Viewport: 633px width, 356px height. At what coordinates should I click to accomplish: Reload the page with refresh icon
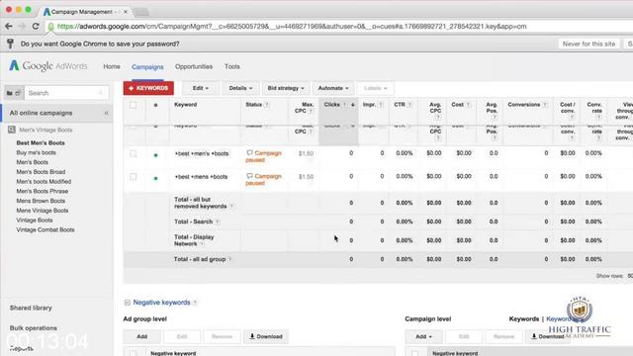36,27
